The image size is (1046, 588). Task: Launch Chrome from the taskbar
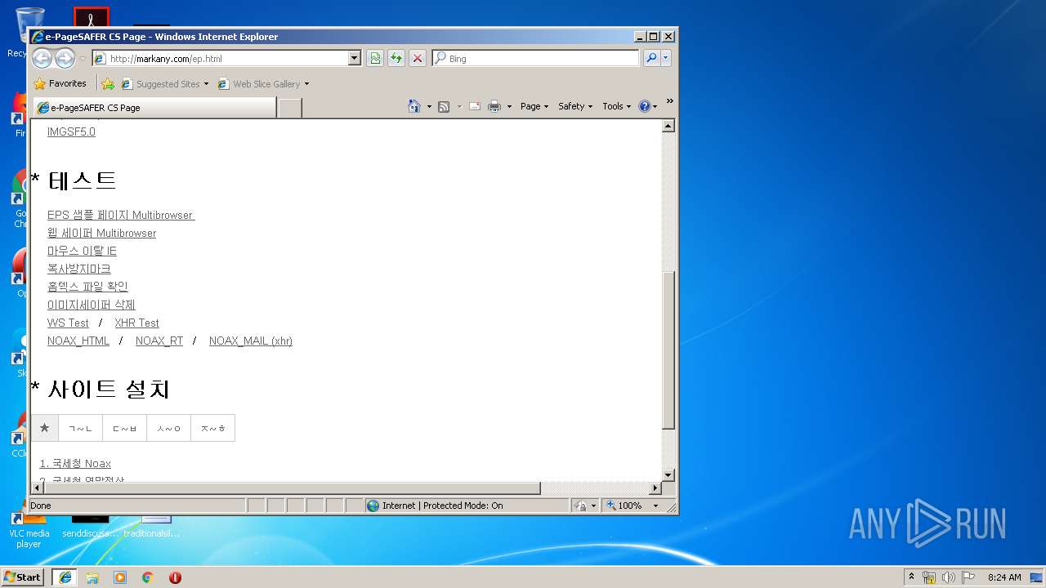pyautogui.click(x=148, y=577)
